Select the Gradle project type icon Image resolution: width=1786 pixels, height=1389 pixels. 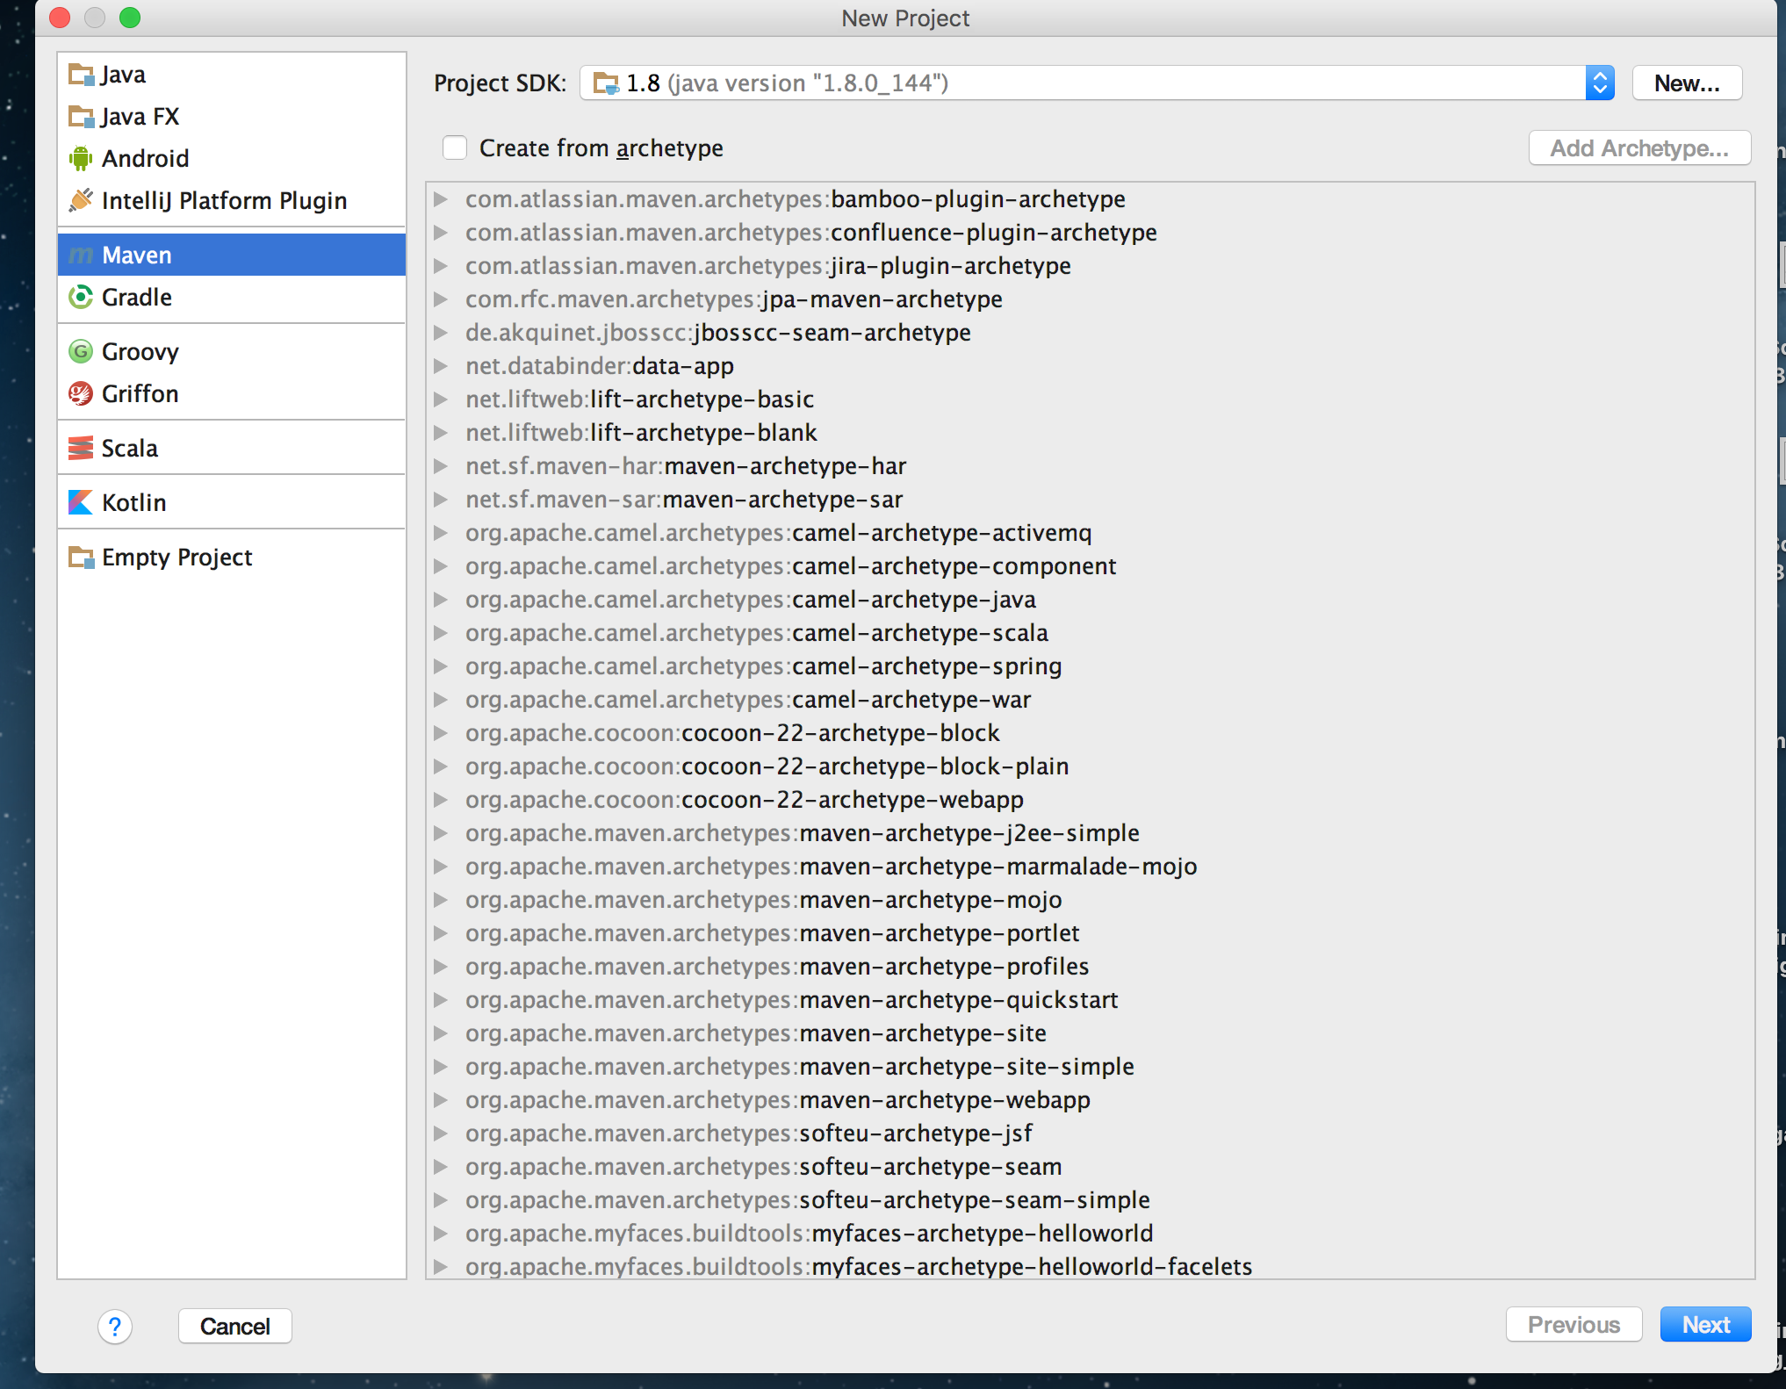tap(81, 298)
